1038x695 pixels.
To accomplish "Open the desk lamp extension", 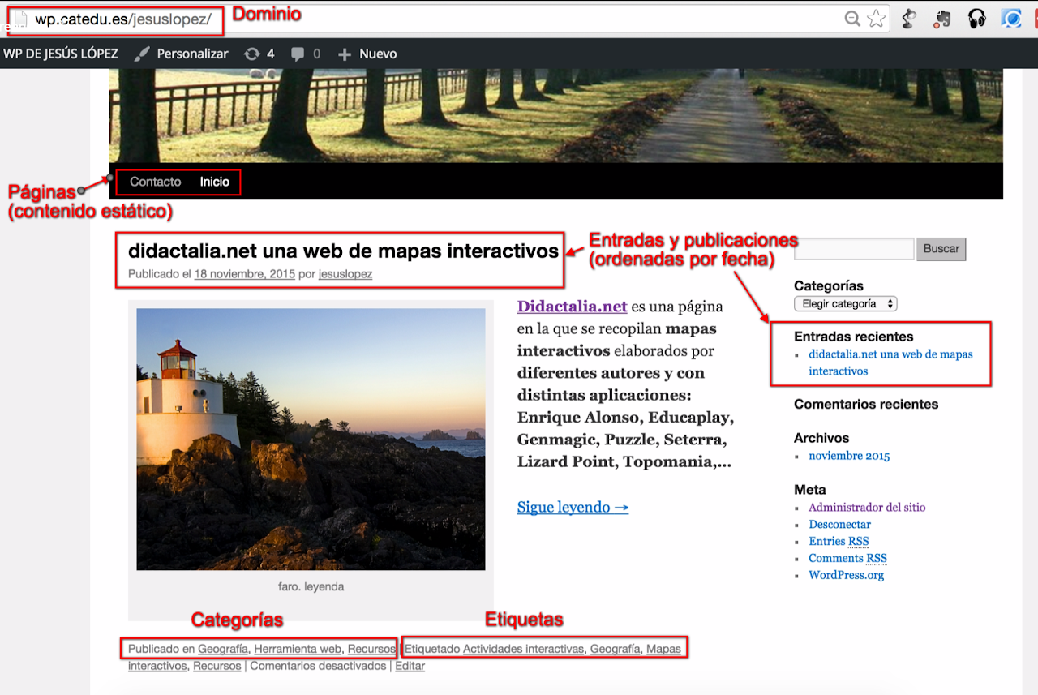I will [x=909, y=19].
